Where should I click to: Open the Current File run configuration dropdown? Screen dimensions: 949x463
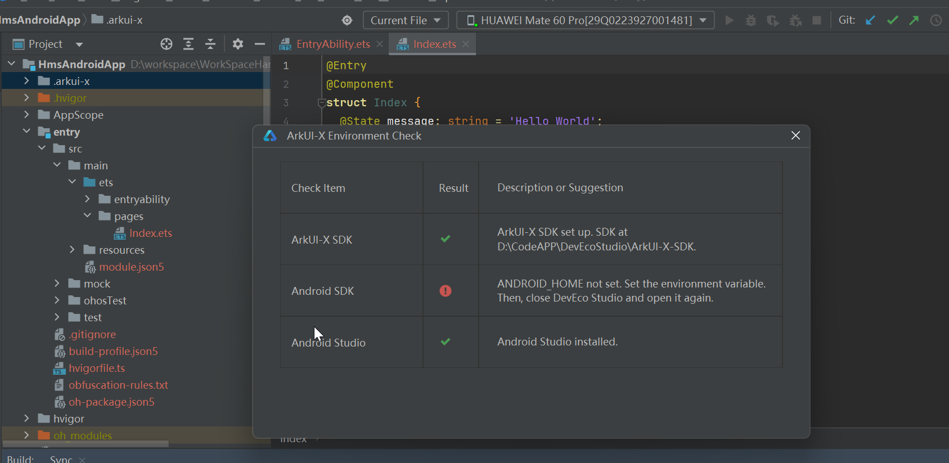(406, 20)
